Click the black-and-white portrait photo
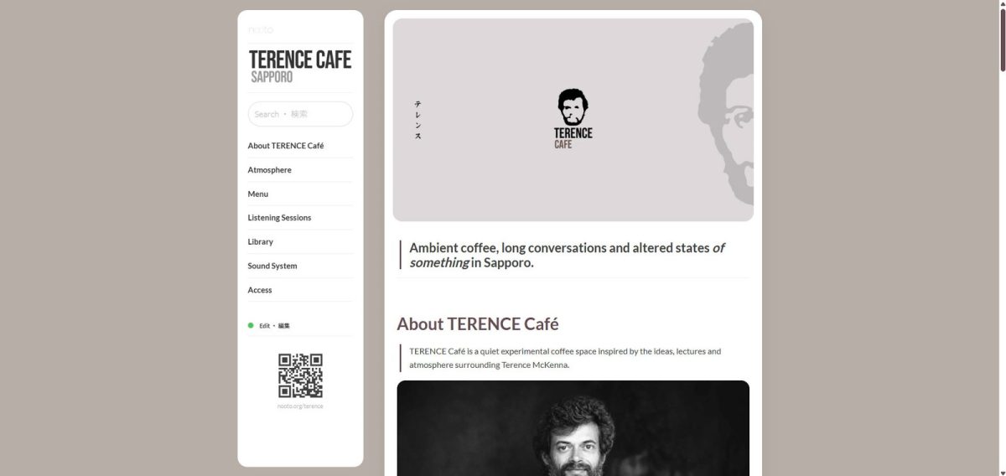Viewport: 1006px width, 476px height. pos(573,428)
